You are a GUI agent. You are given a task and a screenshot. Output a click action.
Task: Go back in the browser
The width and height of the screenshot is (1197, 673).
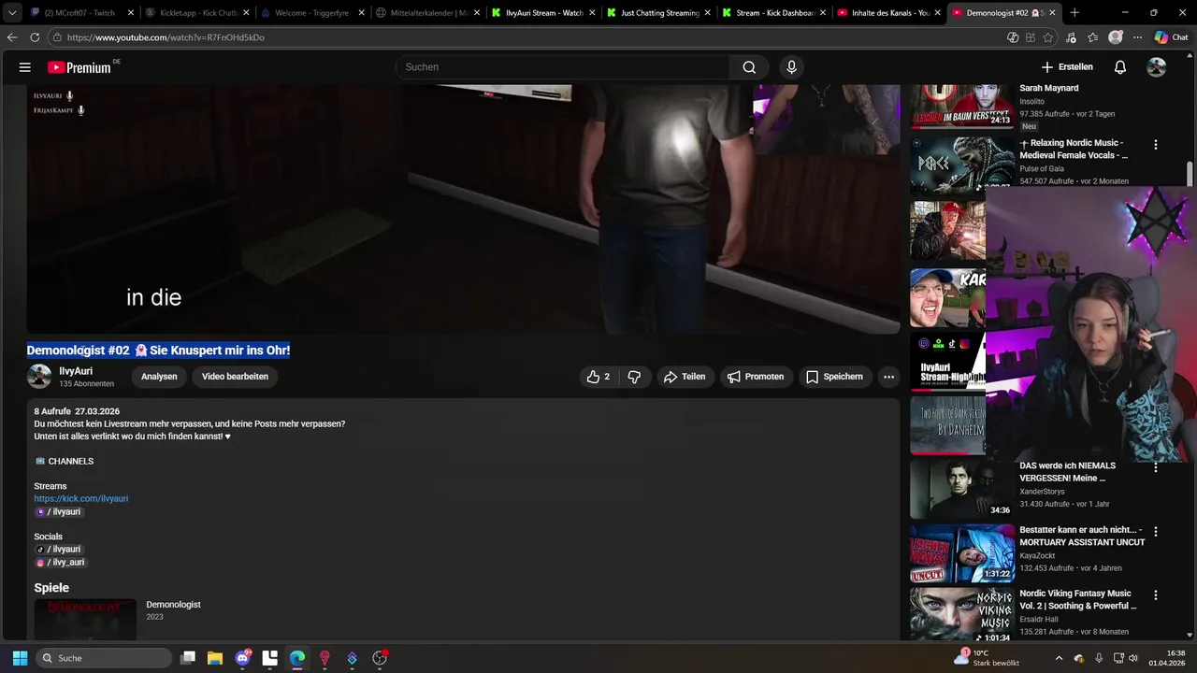[x=12, y=37]
